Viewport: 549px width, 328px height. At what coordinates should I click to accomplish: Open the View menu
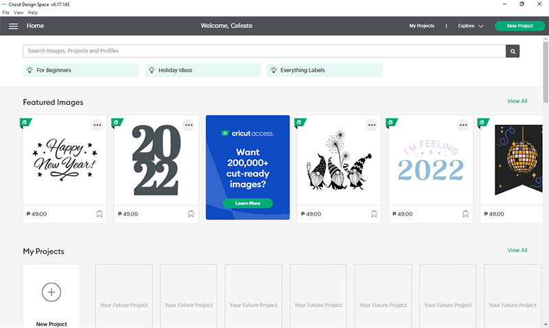[x=19, y=12]
